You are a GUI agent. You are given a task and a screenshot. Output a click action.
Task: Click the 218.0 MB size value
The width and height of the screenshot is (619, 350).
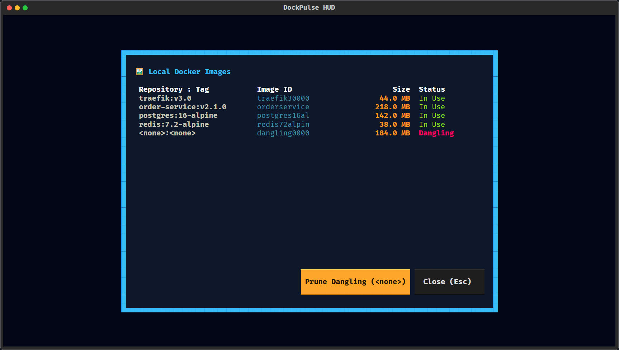click(x=393, y=107)
